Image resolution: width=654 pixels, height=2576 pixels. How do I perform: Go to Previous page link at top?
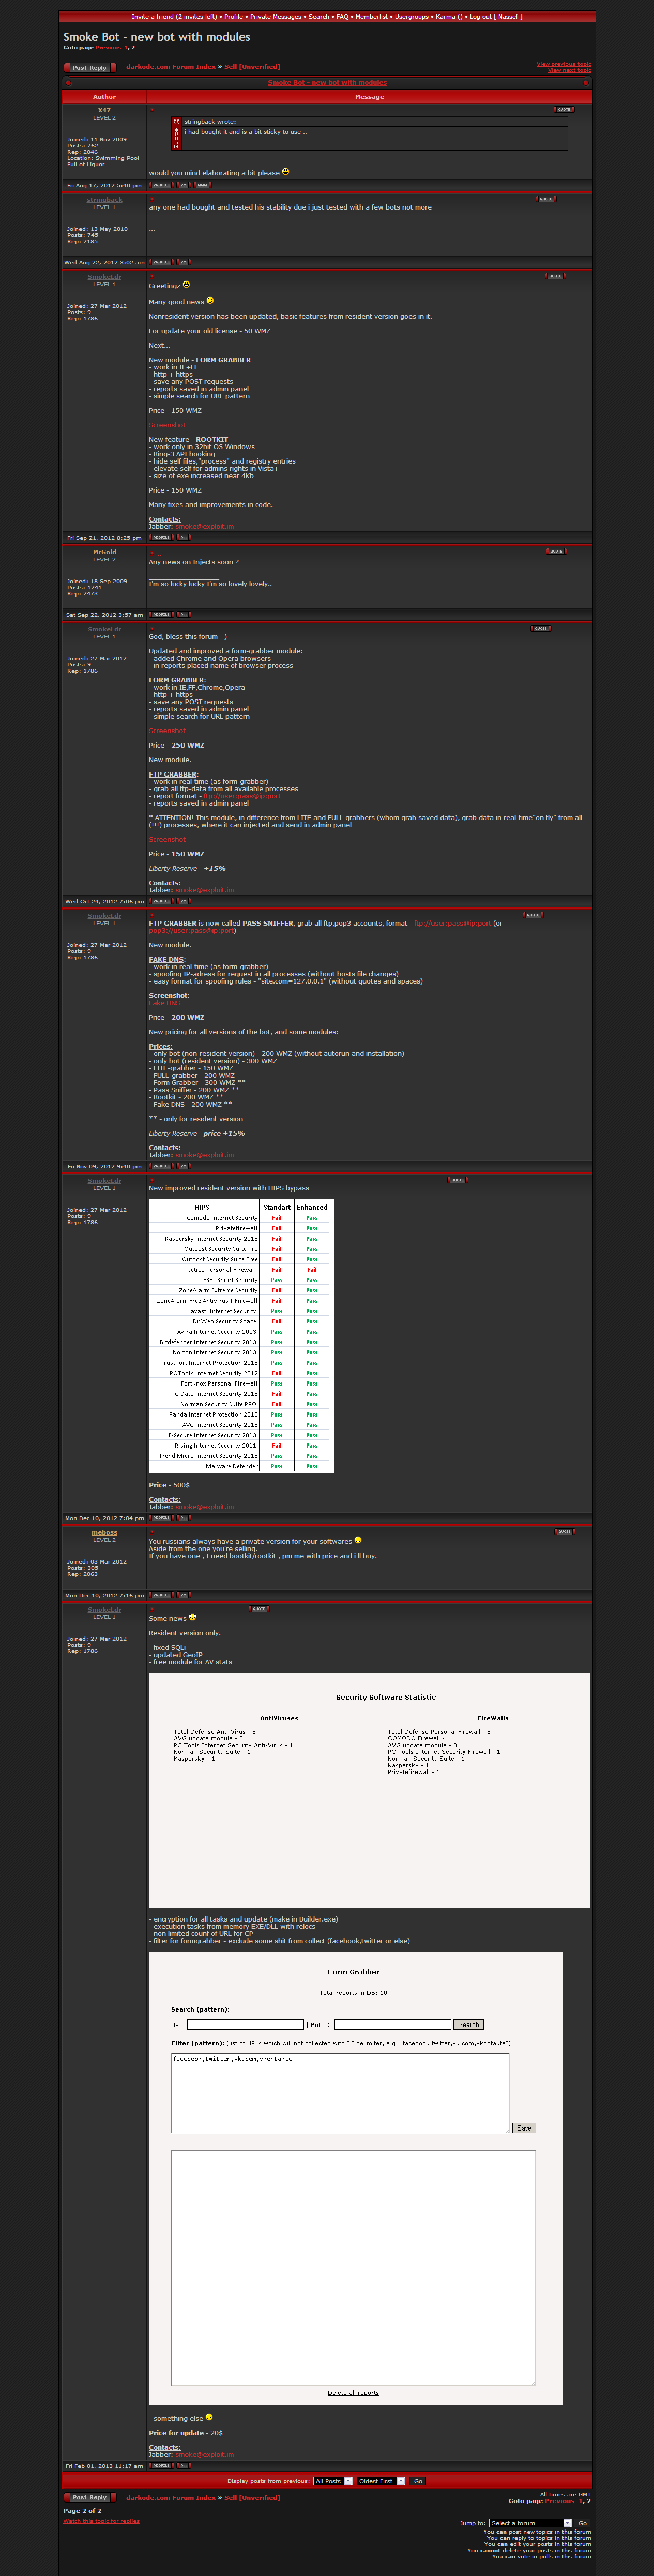pyautogui.click(x=107, y=47)
